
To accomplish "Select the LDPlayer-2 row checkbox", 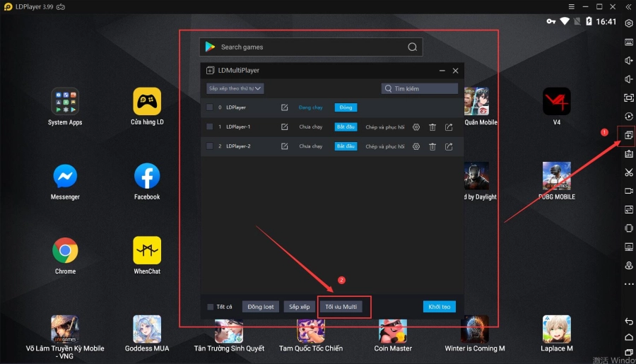I will coord(210,146).
